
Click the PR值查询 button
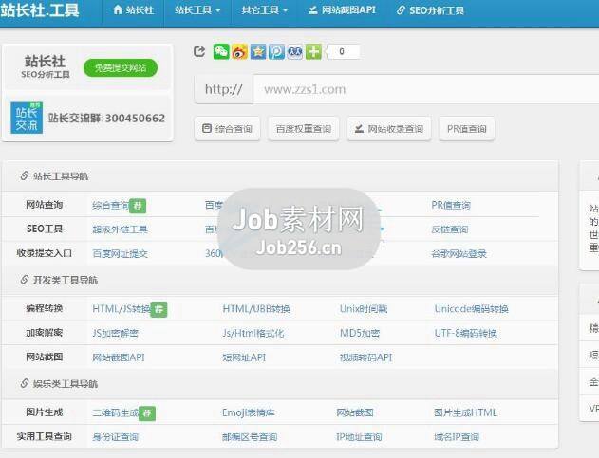(467, 129)
